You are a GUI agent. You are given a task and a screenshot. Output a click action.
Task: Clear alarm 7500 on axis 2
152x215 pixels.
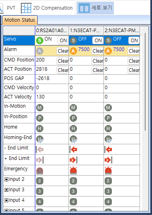134,51
